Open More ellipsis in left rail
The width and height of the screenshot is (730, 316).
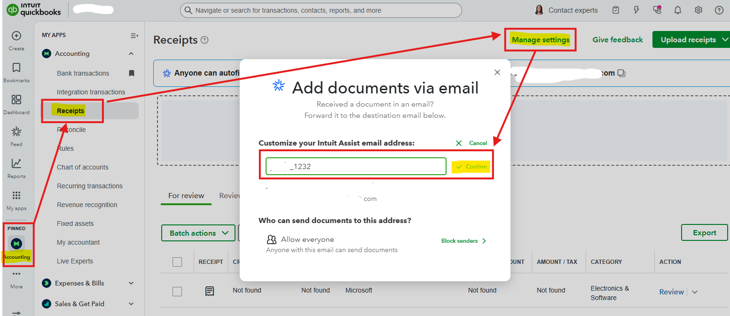[16, 274]
